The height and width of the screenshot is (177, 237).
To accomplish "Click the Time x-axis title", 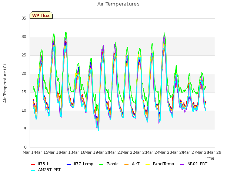I will point(210,158).
